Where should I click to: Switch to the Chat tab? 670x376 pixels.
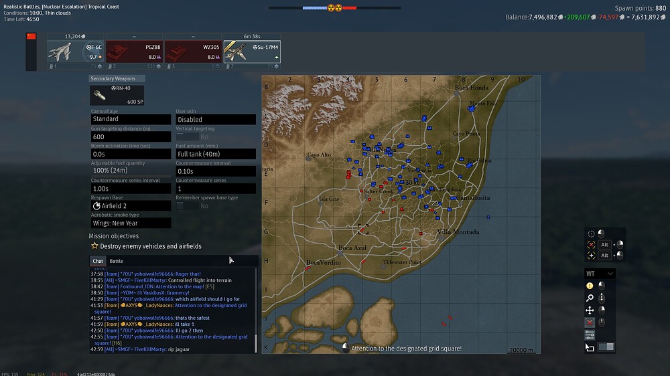tap(98, 261)
